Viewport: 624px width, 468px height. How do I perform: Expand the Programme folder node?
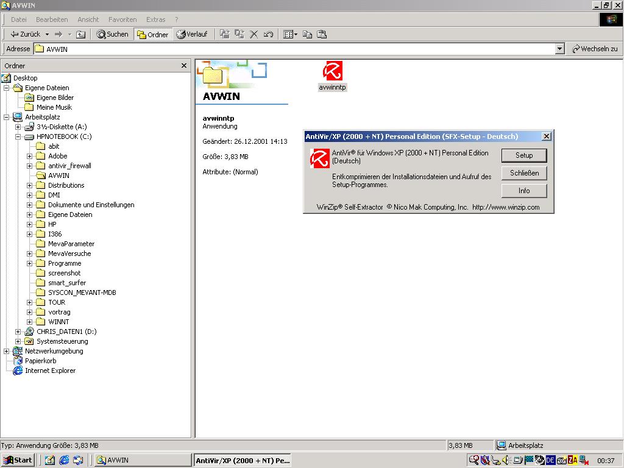pos(29,263)
